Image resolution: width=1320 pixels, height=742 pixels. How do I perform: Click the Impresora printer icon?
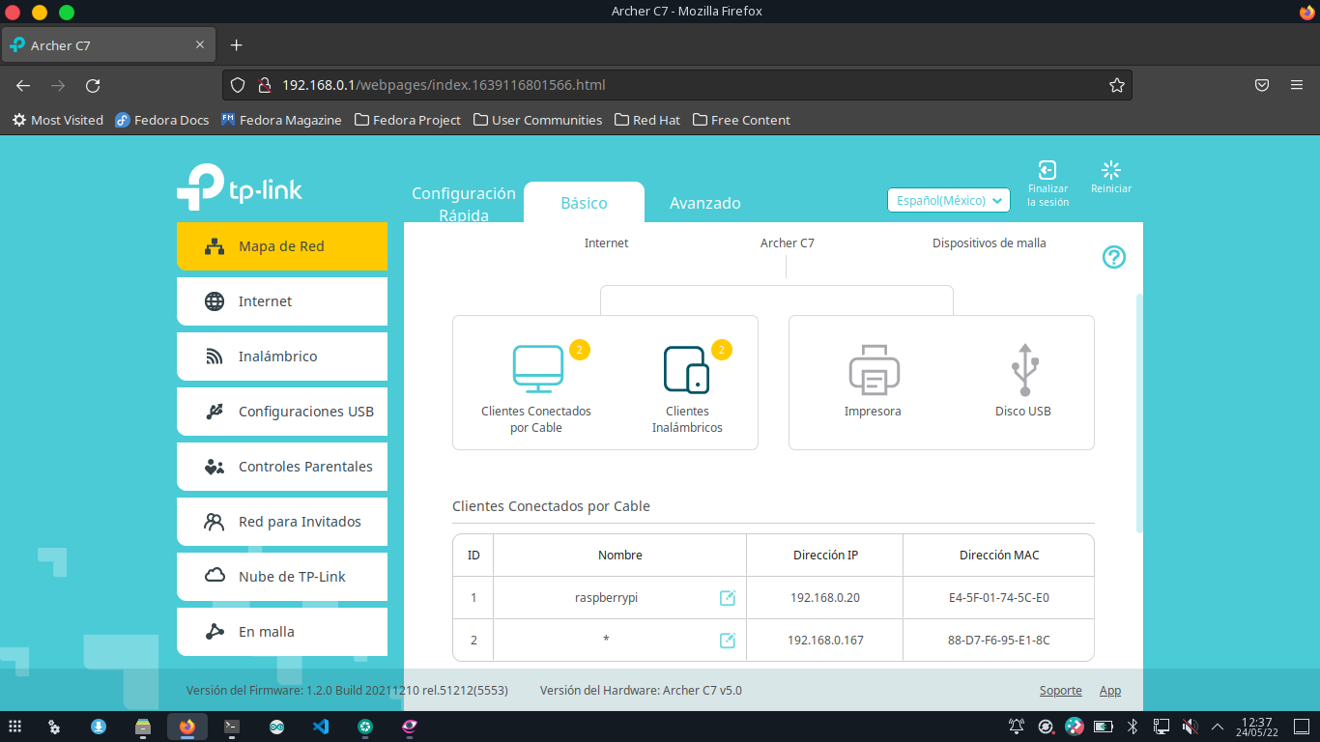pos(875,369)
